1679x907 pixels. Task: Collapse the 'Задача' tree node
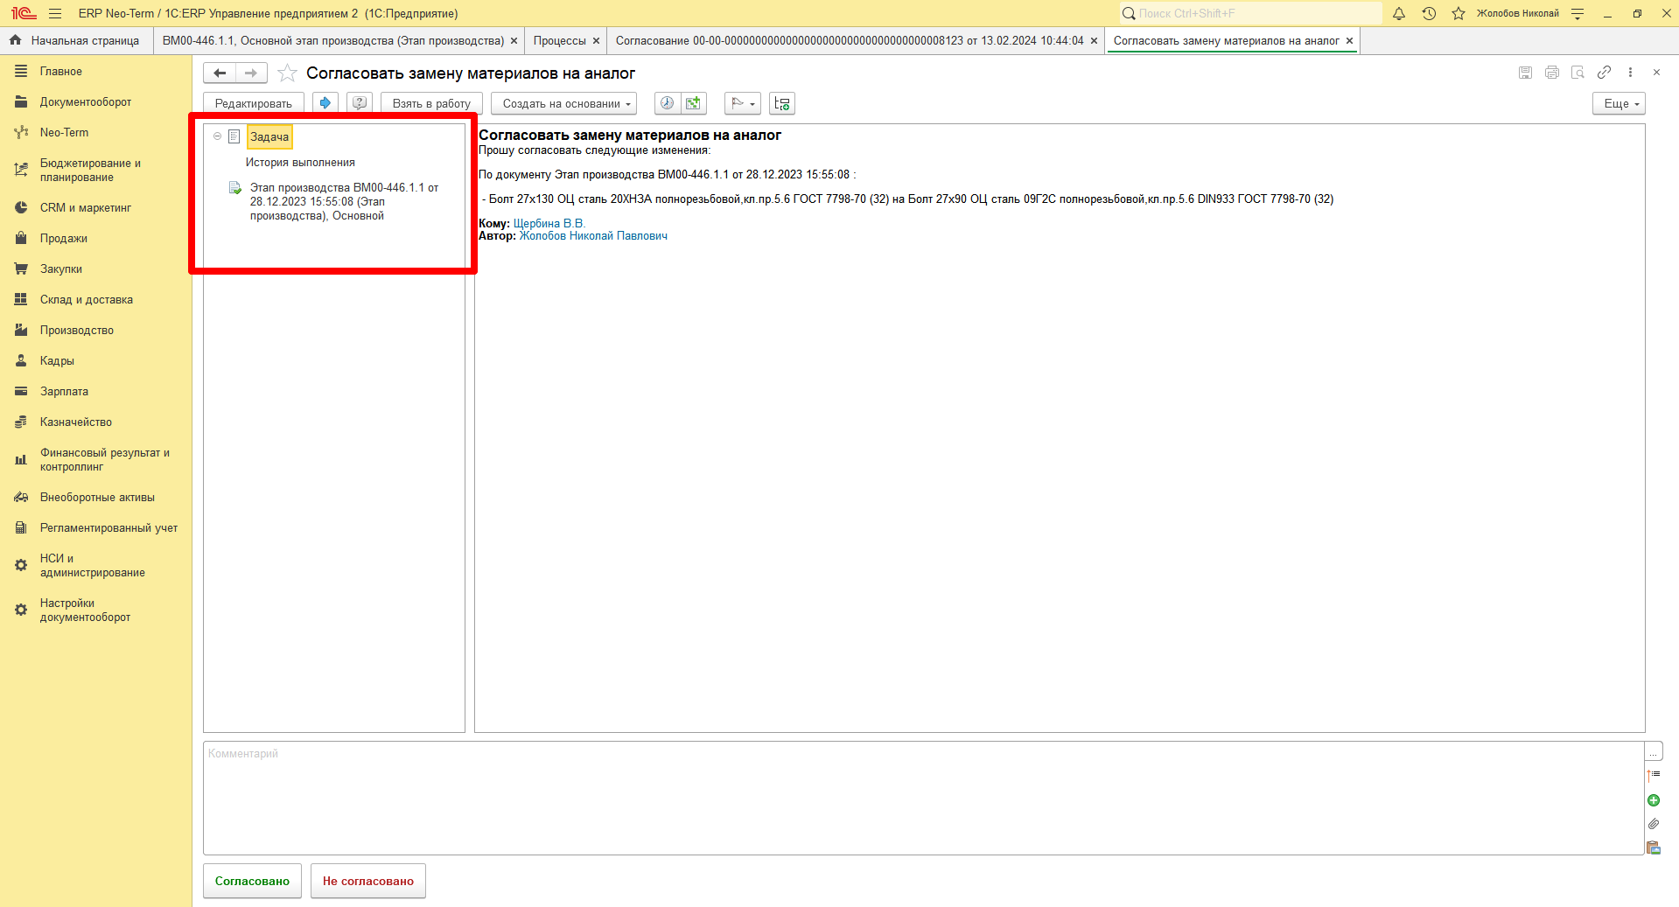coord(218,136)
